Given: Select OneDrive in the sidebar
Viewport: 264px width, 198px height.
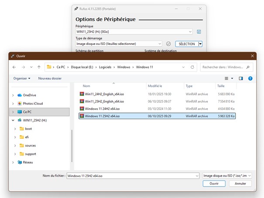Looking at the screenshot, I should coord(30,95).
